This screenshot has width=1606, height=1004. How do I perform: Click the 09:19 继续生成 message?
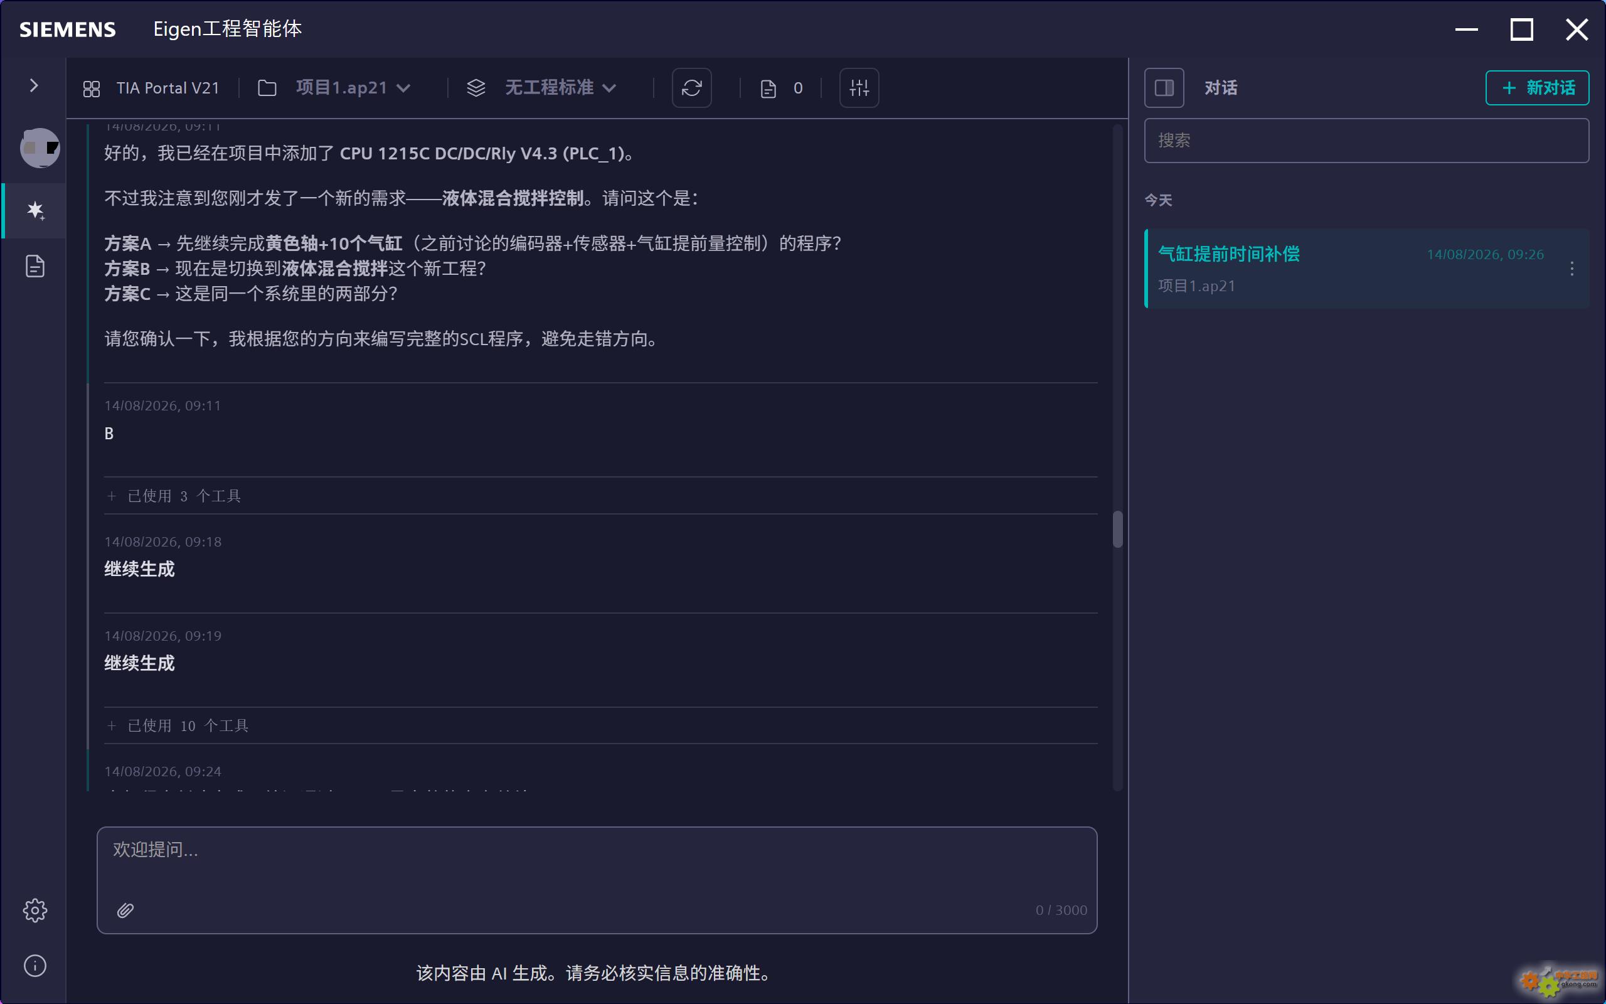(x=139, y=663)
